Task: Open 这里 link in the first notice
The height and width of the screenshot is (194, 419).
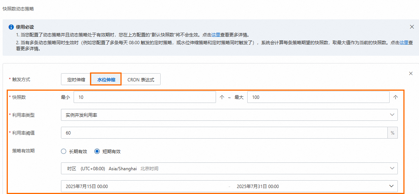Action: click(216, 35)
